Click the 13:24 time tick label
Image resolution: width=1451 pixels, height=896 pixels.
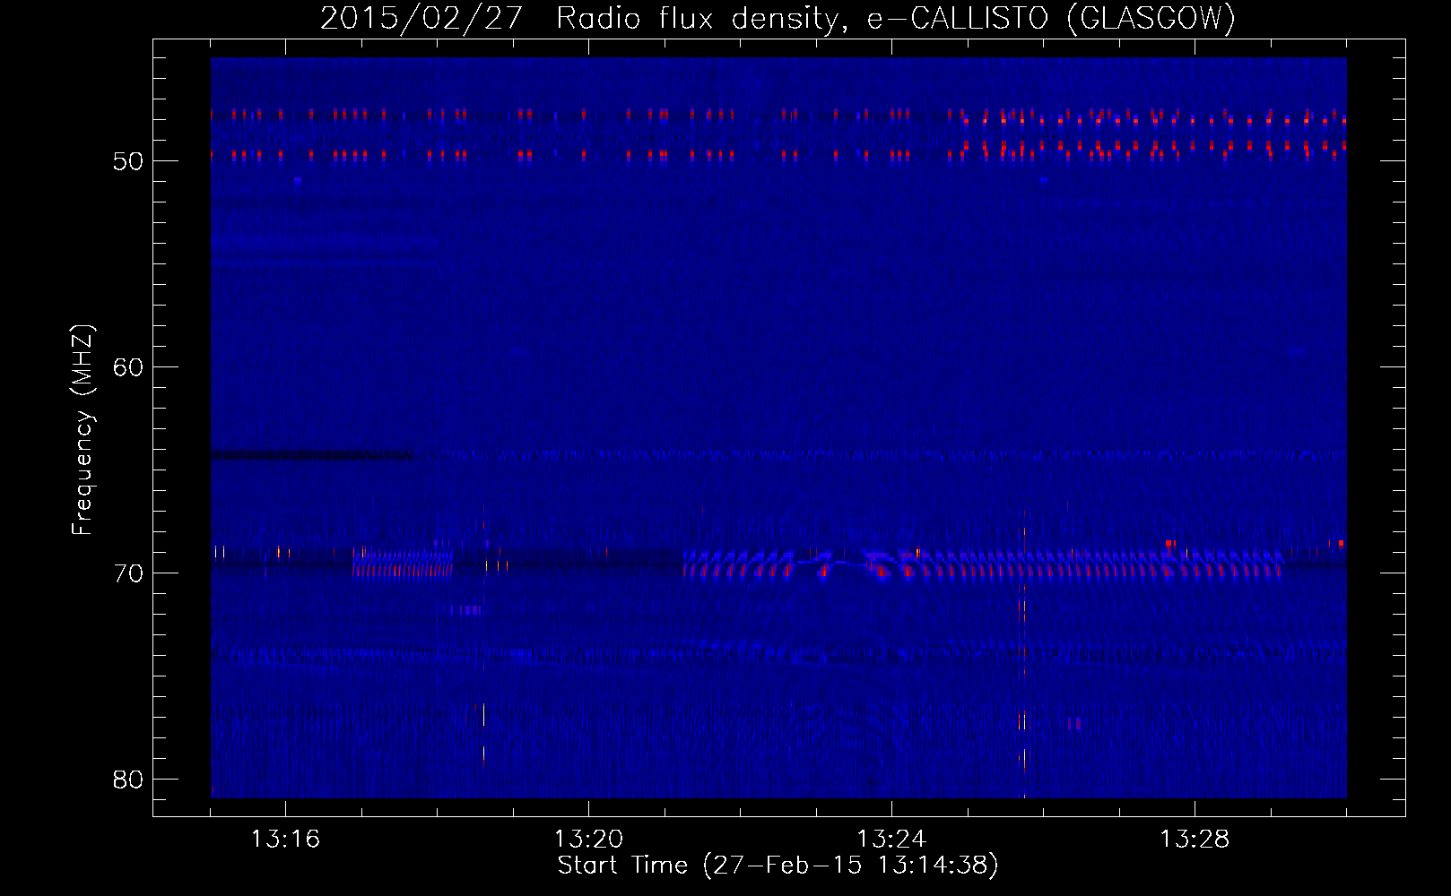click(891, 840)
